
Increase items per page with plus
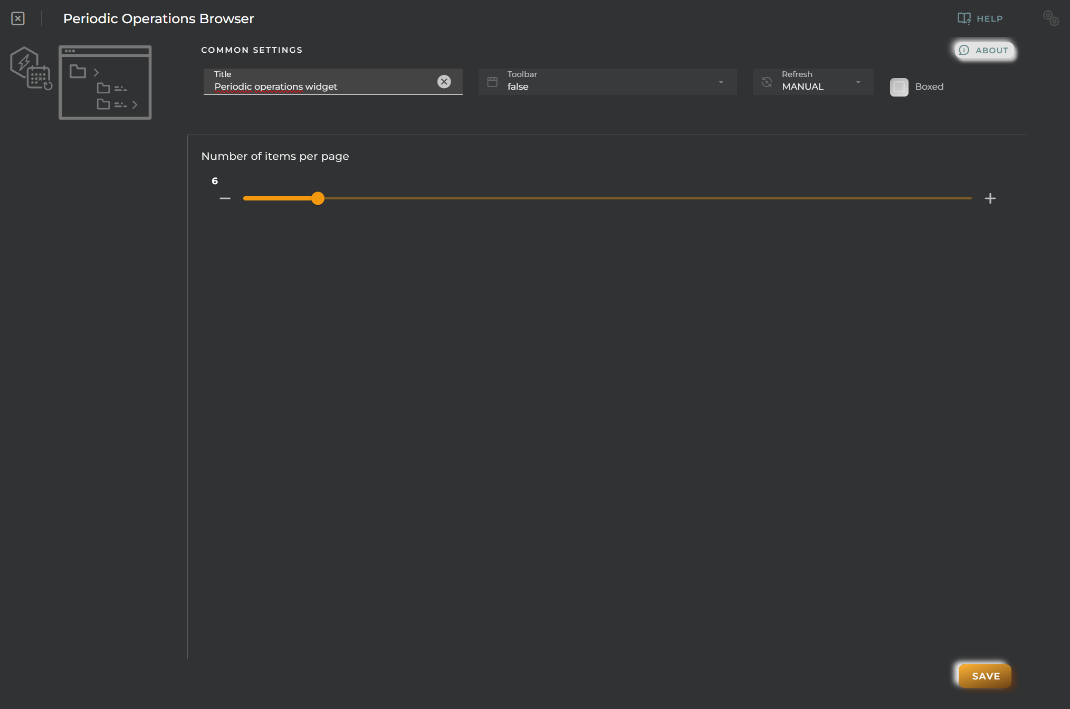click(x=990, y=198)
